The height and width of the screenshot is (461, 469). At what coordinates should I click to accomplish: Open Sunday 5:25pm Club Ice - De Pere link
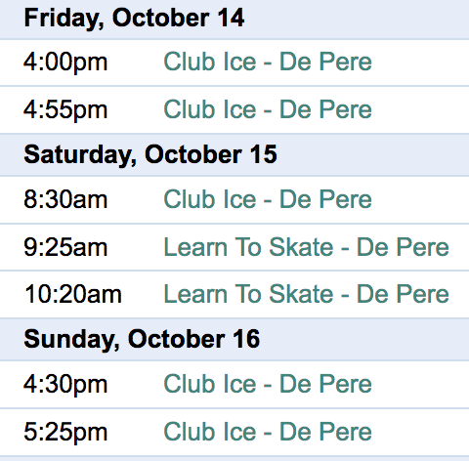[268, 432]
